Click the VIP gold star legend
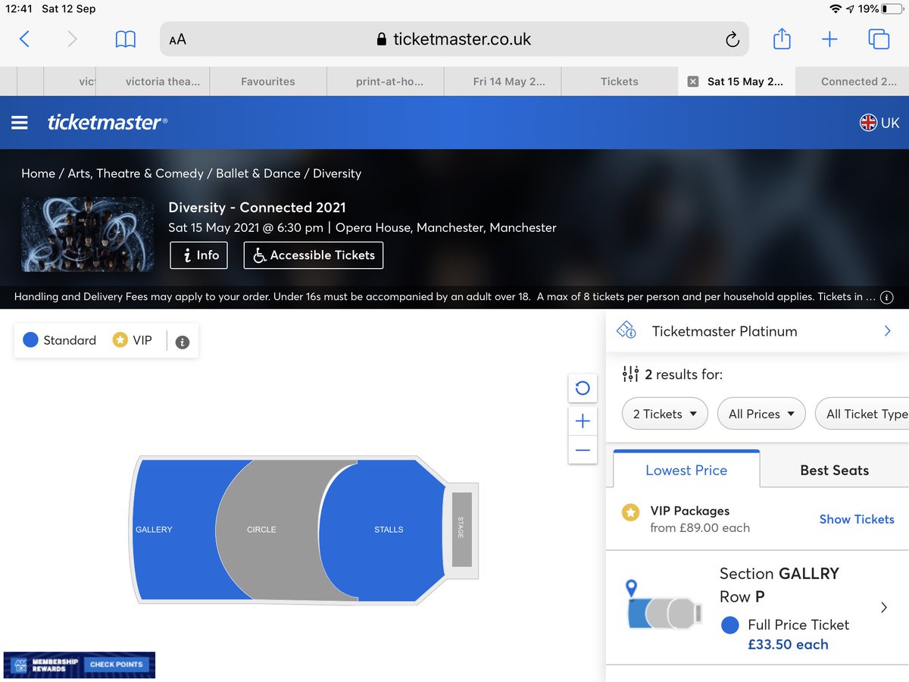Image resolution: width=909 pixels, height=682 pixels. [x=120, y=340]
